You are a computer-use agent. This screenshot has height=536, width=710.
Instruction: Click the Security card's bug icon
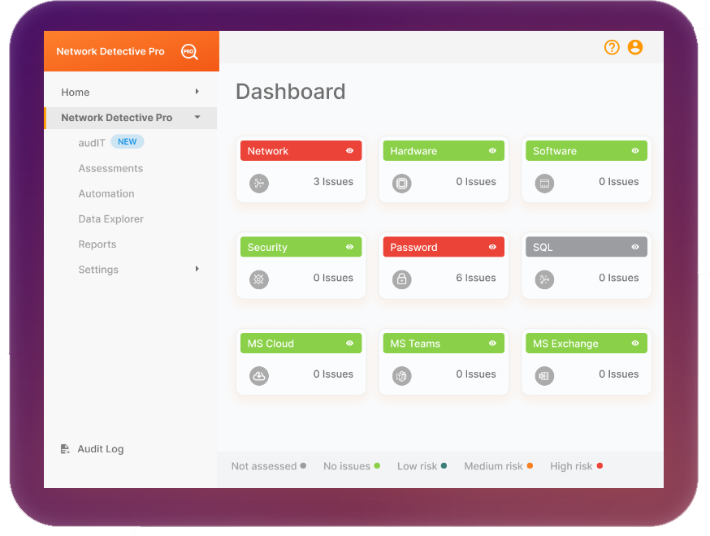259,279
